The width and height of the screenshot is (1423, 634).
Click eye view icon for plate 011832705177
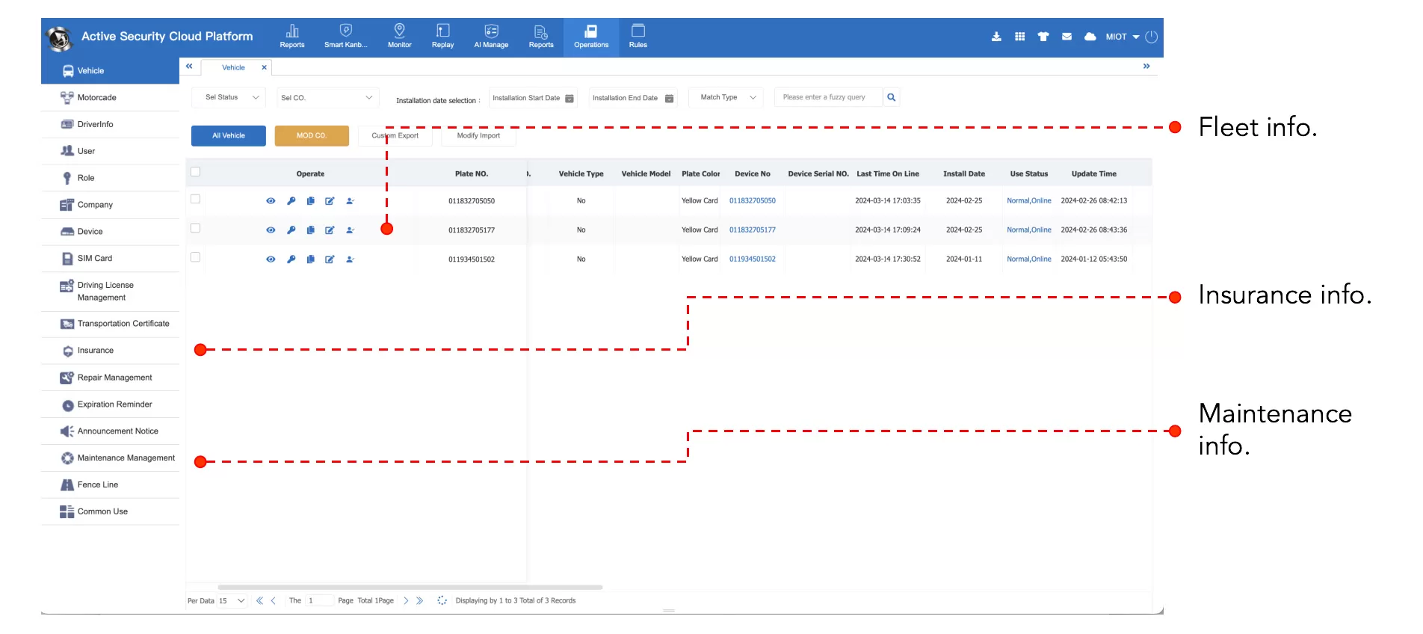coord(271,230)
